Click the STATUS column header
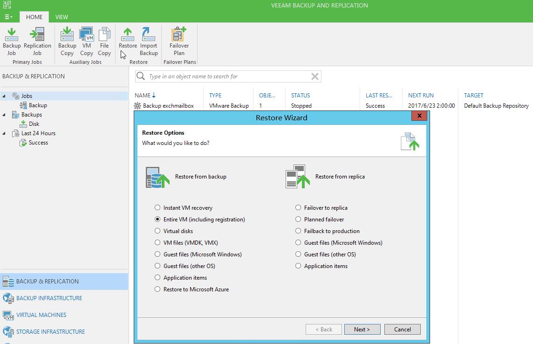This screenshot has width=533, height=344. click(x=301, y=96)
